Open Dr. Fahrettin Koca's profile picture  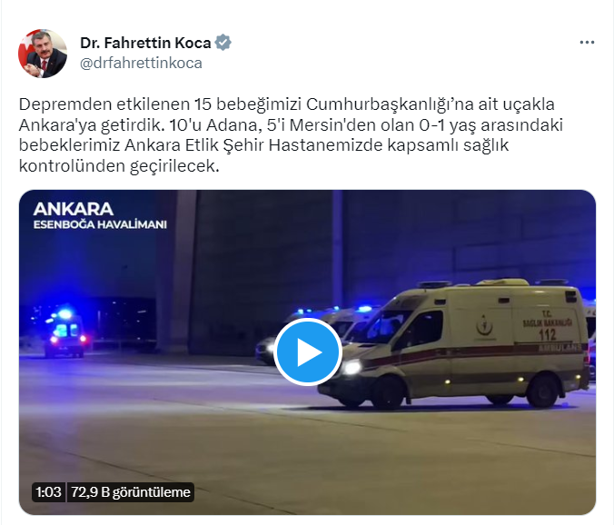point(43,54)
